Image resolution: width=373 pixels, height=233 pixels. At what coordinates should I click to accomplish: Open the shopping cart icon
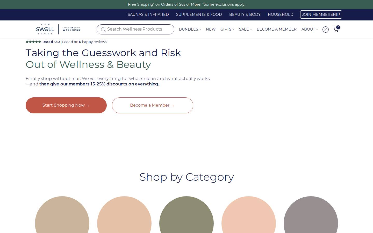(336, 29)
